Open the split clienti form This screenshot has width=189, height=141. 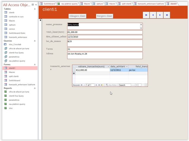click(14, 76)
